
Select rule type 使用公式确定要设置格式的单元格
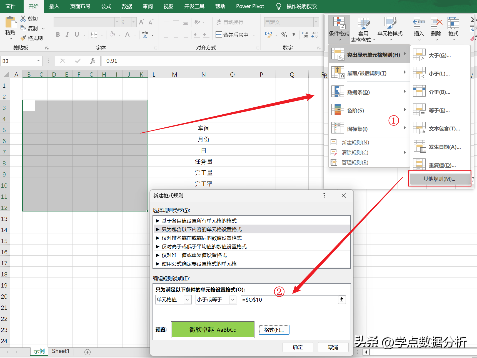pyautogui.click(x=252, y=264)
